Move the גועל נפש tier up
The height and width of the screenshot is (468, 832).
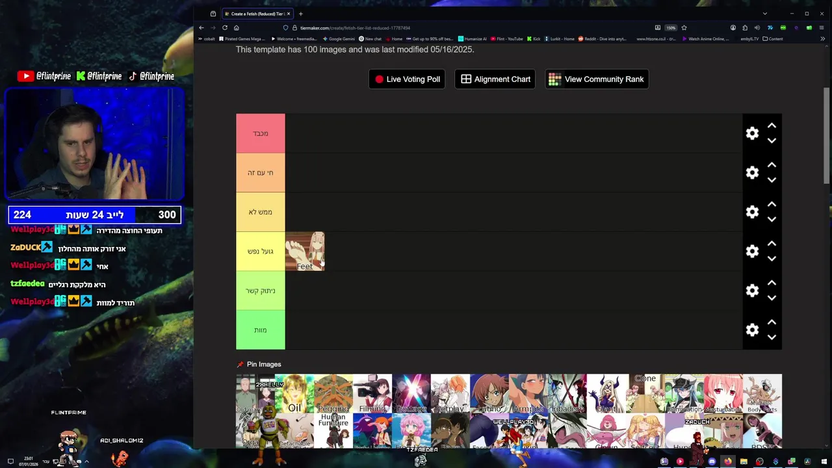pos(772,244)
